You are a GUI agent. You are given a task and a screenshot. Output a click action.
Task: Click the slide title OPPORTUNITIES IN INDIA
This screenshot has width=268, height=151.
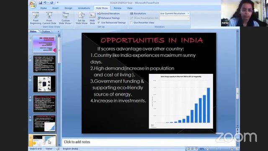pyautogui.click(x=152, y=40)
